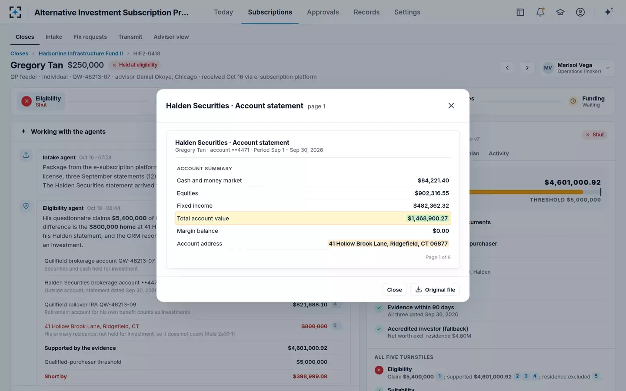Click the Evidence within 90 days check icon
This screenshot has height=391, width=626.
click(379, 308)
